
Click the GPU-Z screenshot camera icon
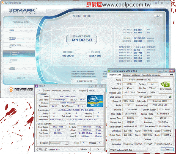172,75
